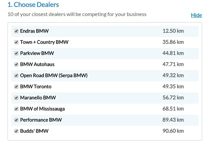Select the Open Road BMW (Serpa BMW) name
The height and width of the screenshot is (149, 210).
click(54, 76)
